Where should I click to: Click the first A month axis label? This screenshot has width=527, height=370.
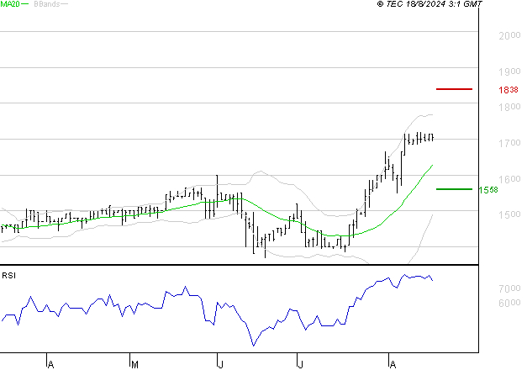point(50,365)
